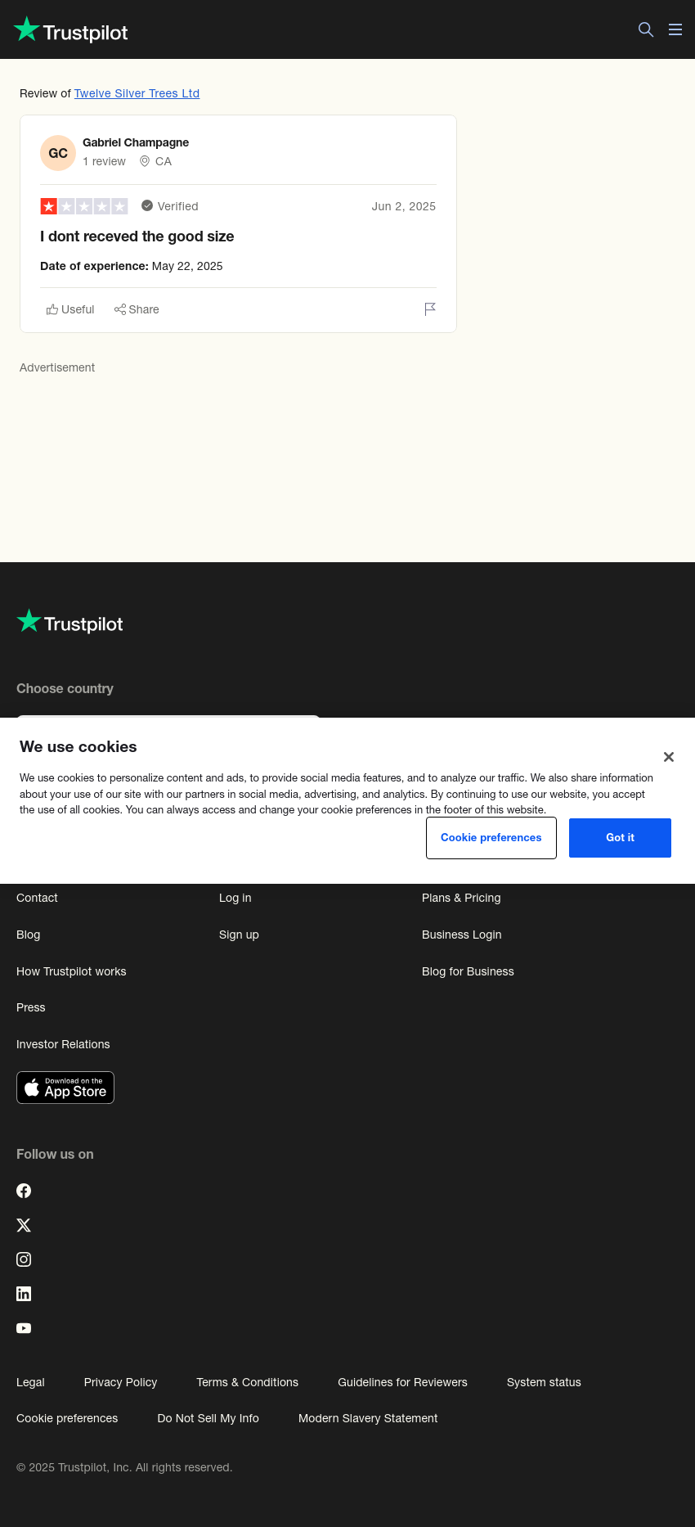Click the CA location pin icon
Screen dimensions: 695x1527
145,161
